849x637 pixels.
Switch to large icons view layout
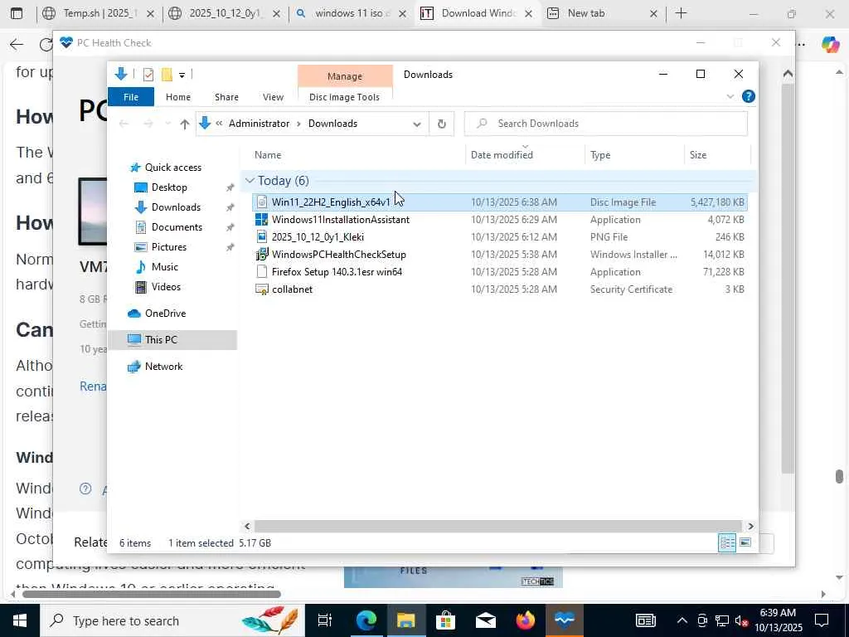click(x=745, y=542)
